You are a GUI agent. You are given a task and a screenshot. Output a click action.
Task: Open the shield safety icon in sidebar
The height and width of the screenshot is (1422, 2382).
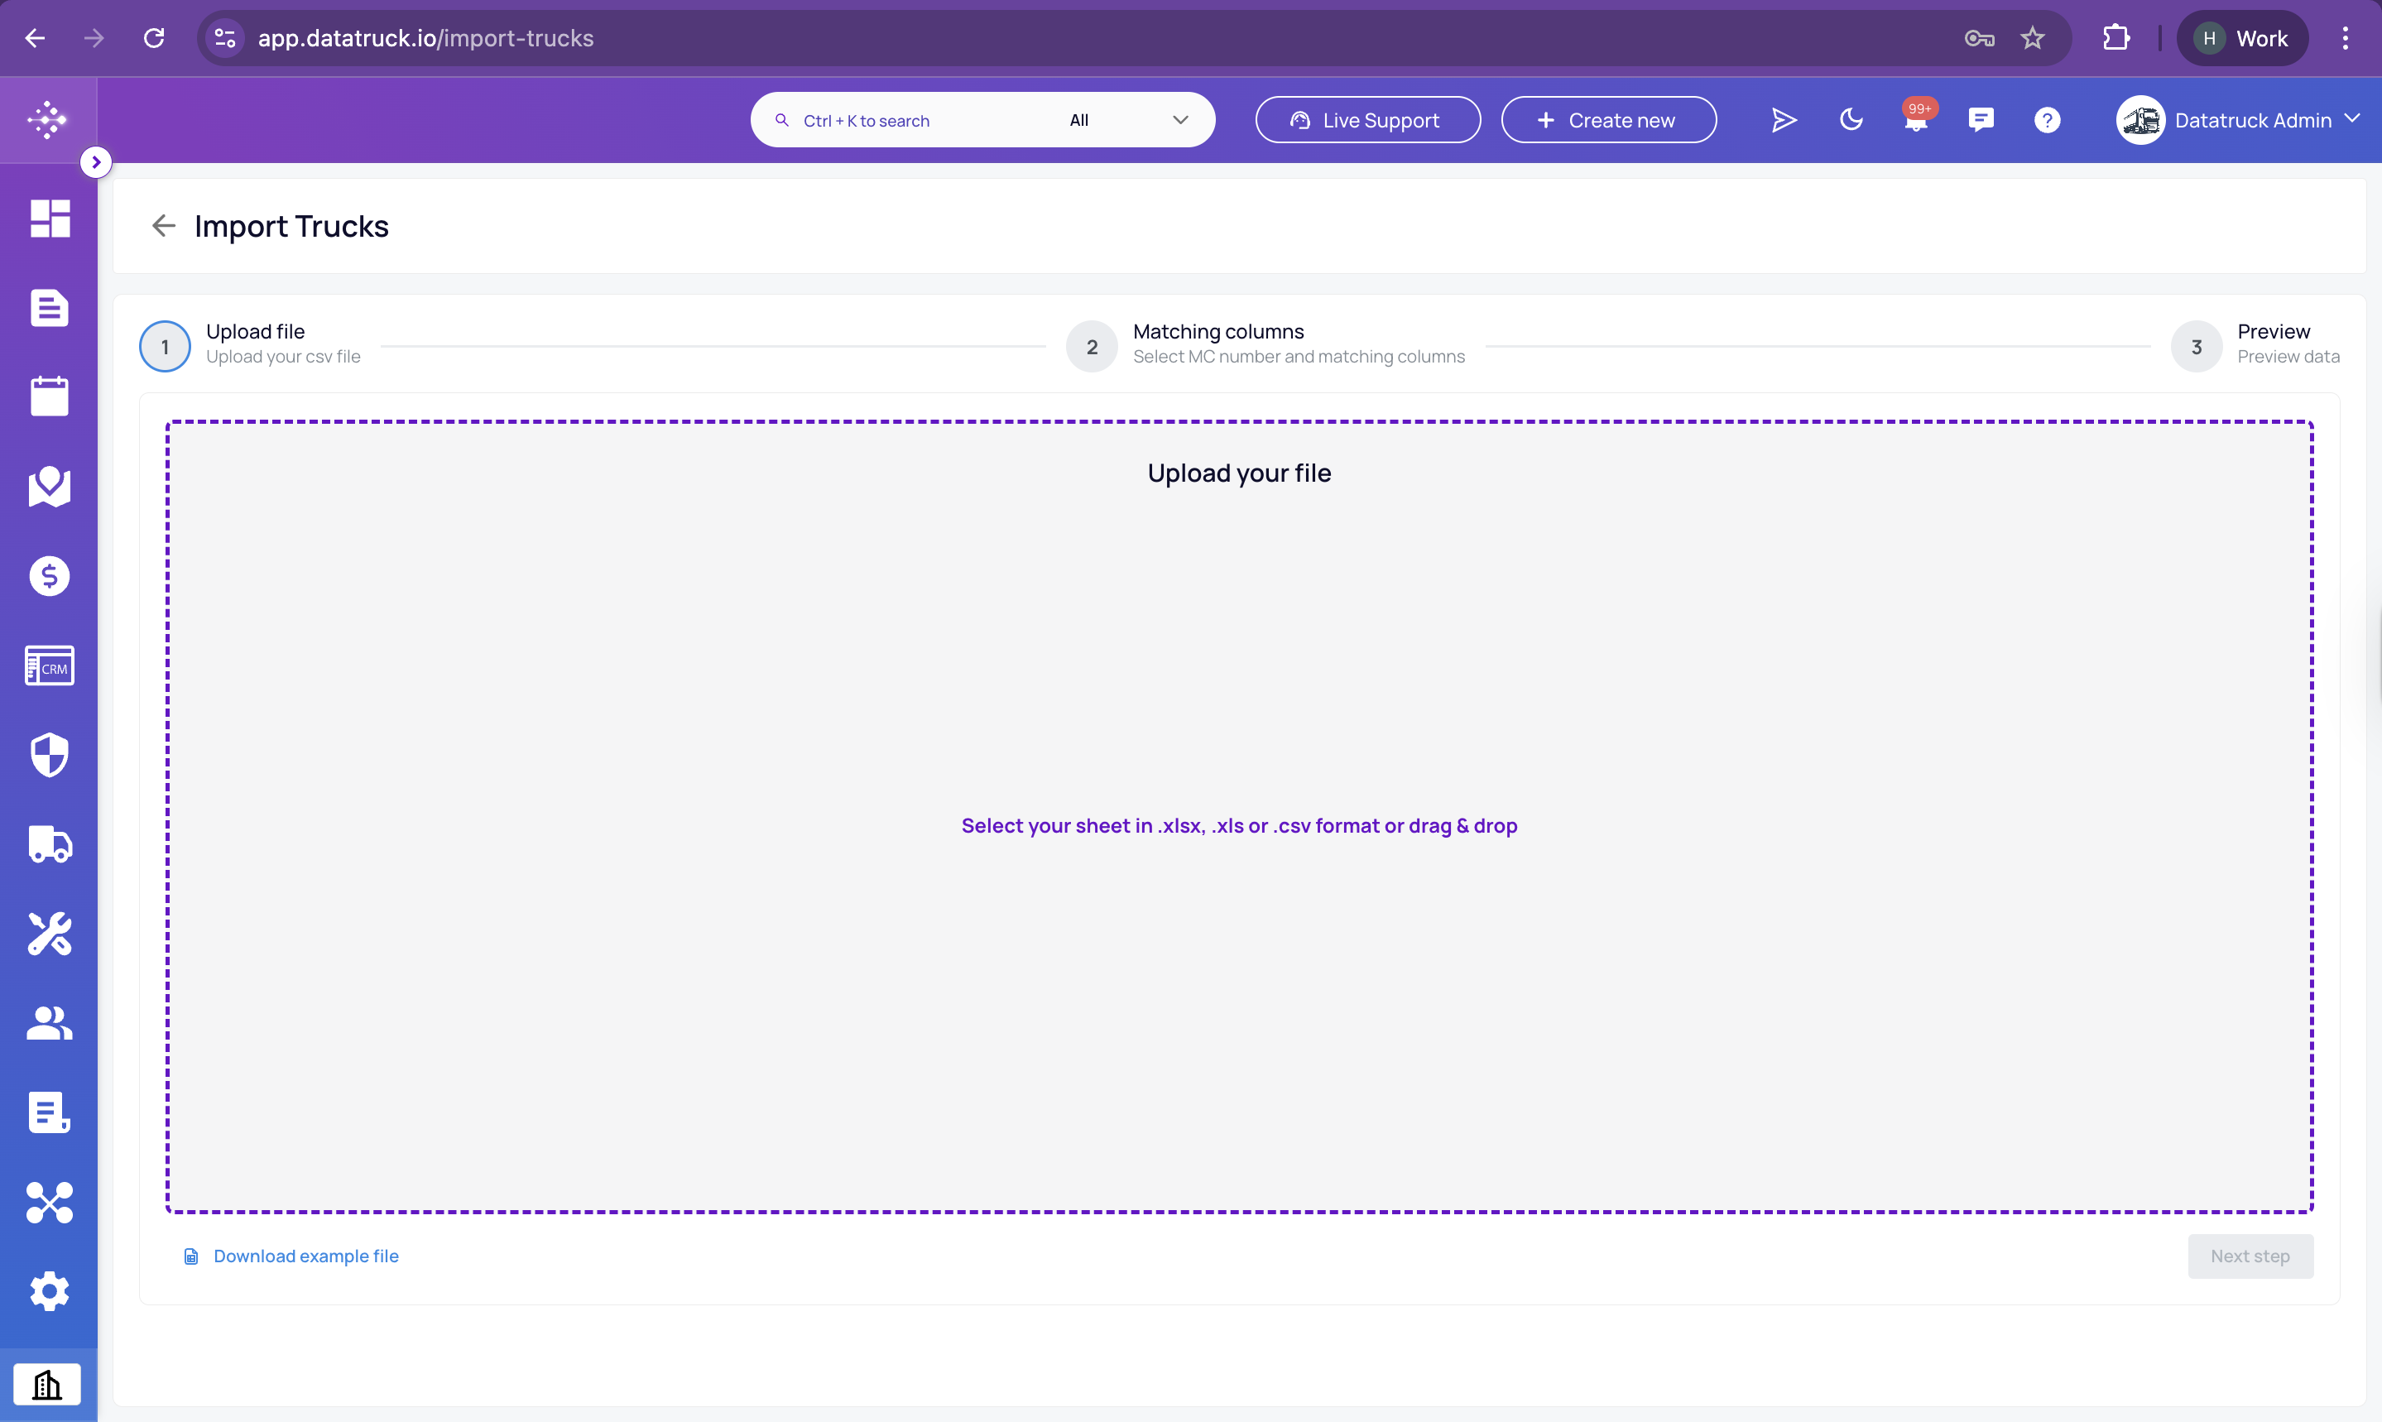49,755
